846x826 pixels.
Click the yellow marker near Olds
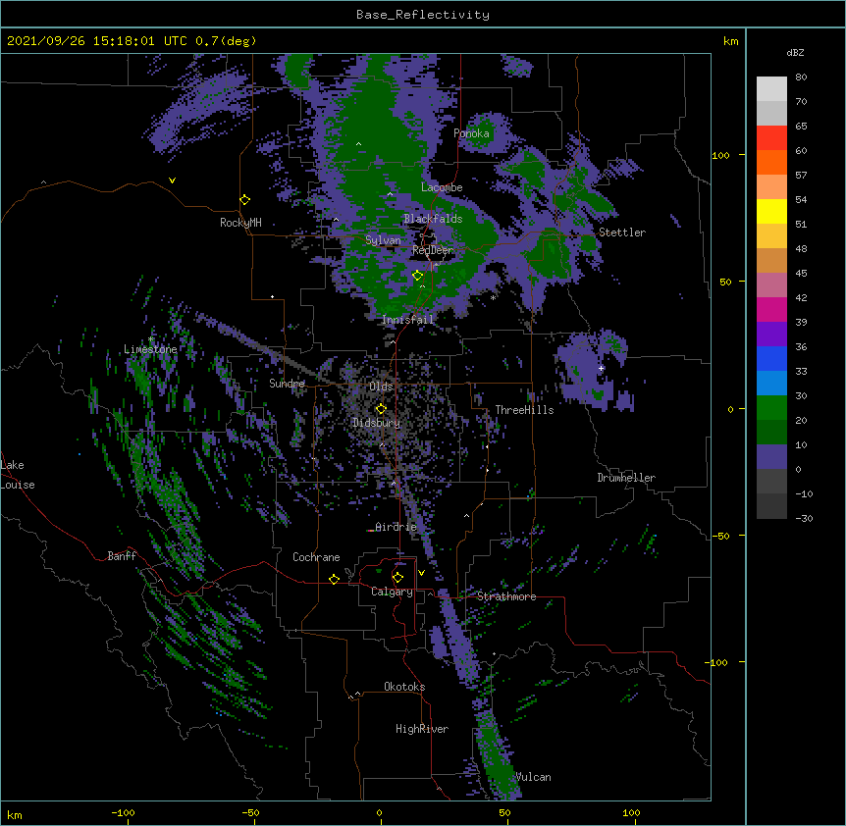tap(381, 409)
